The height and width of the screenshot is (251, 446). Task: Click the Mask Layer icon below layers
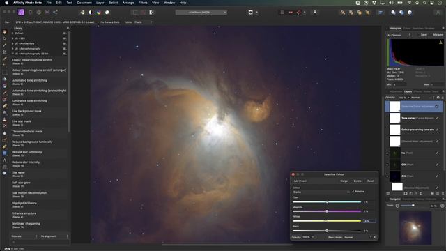(406, 193)
